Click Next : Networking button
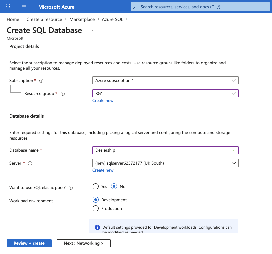The image size is (272, 254). tap(84, 243)
